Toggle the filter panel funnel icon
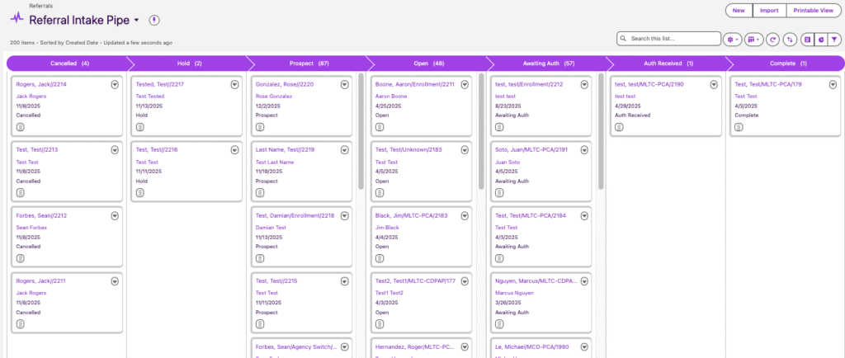This screenshot has height=358, width=845. tap(834, 39)
